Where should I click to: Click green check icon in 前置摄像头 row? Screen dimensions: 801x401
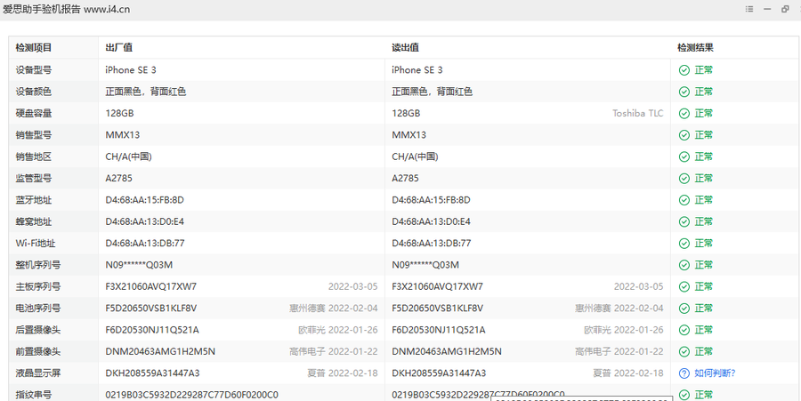point(684,351)
